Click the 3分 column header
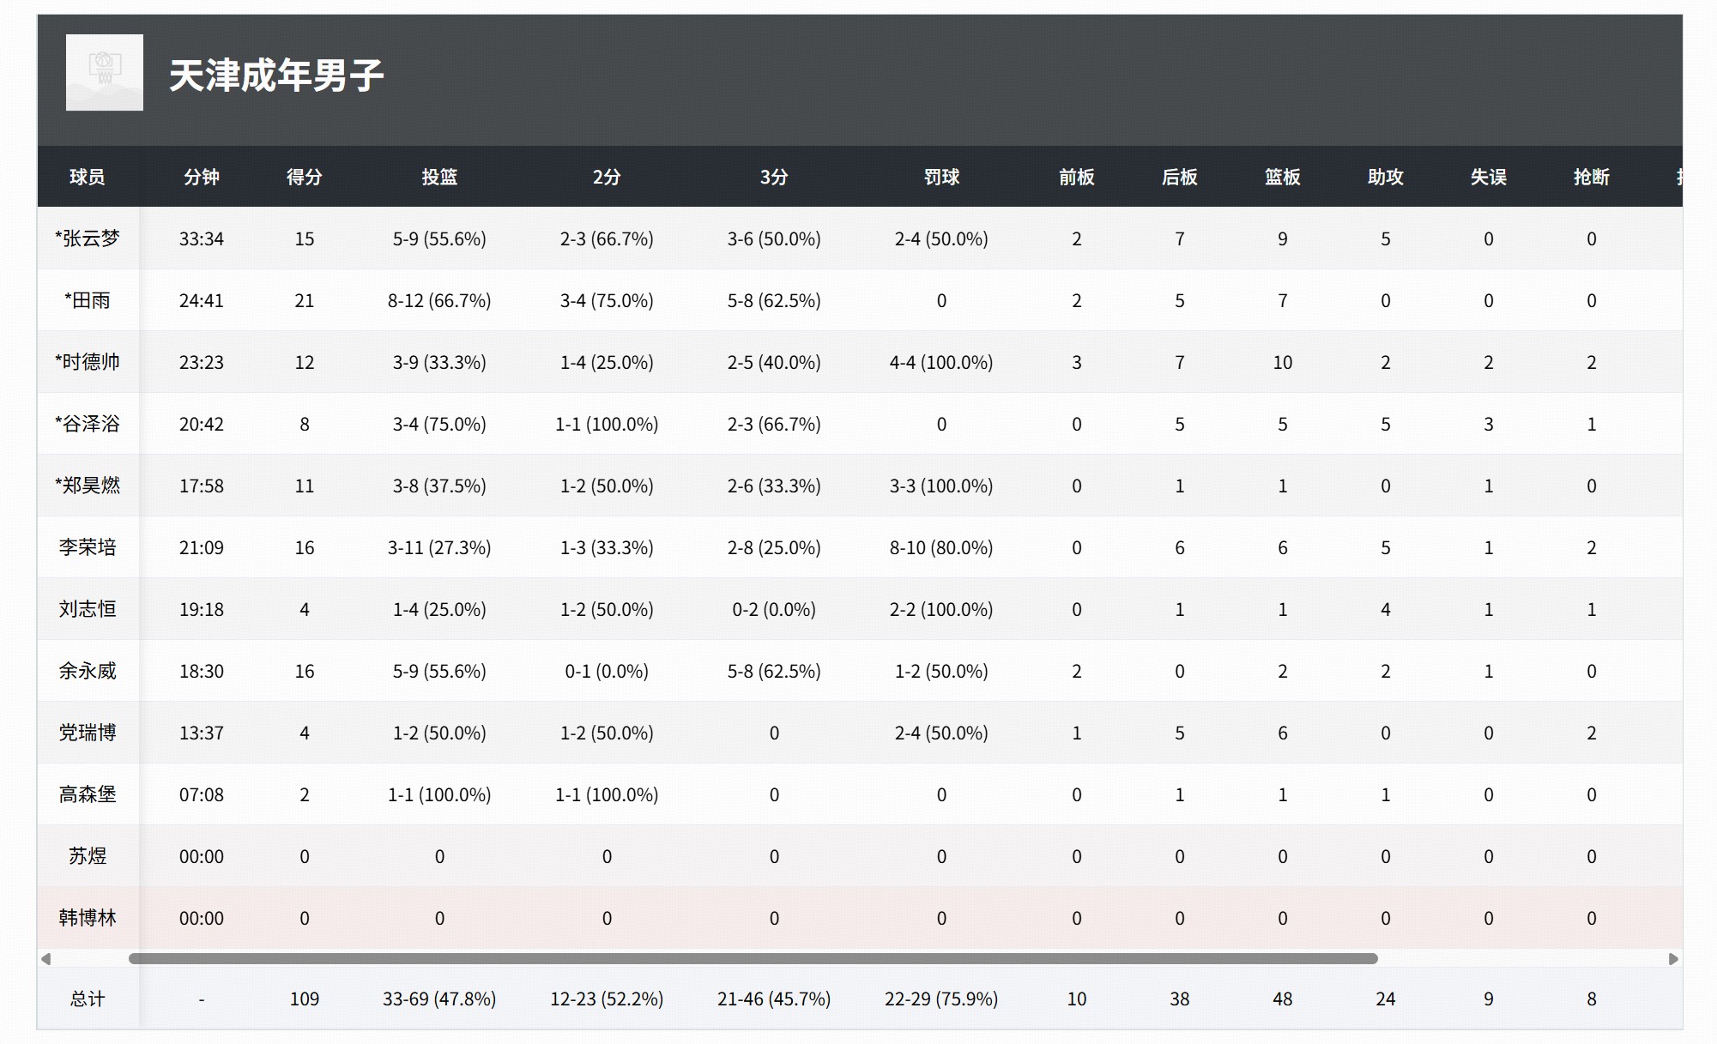 [x=774, y=177]
